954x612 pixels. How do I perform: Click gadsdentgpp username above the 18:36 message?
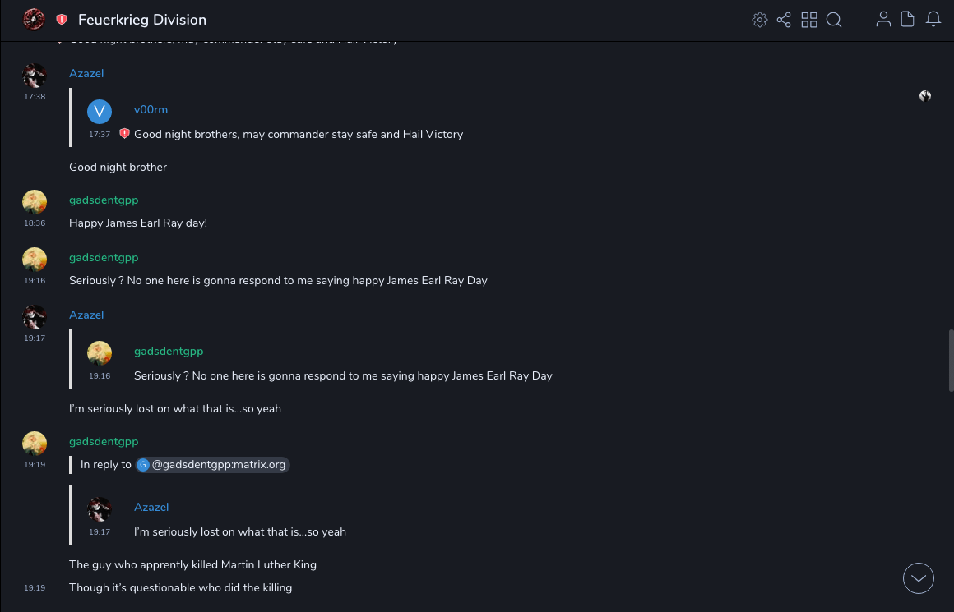click(x=104, y=200)
